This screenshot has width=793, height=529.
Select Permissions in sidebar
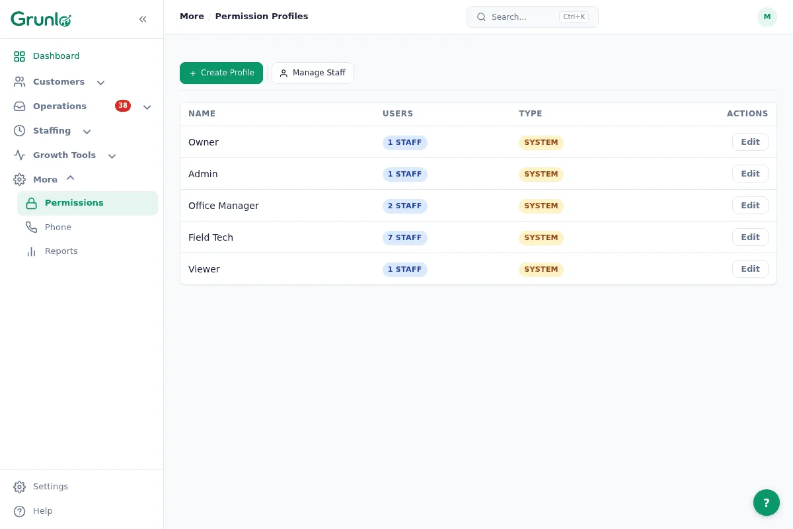pyautogui.click(x=87, y=203)
